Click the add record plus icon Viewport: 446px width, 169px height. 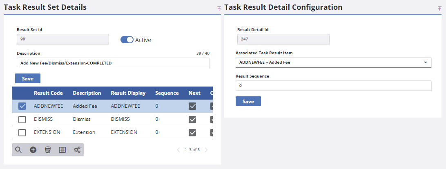click(33, 150)
